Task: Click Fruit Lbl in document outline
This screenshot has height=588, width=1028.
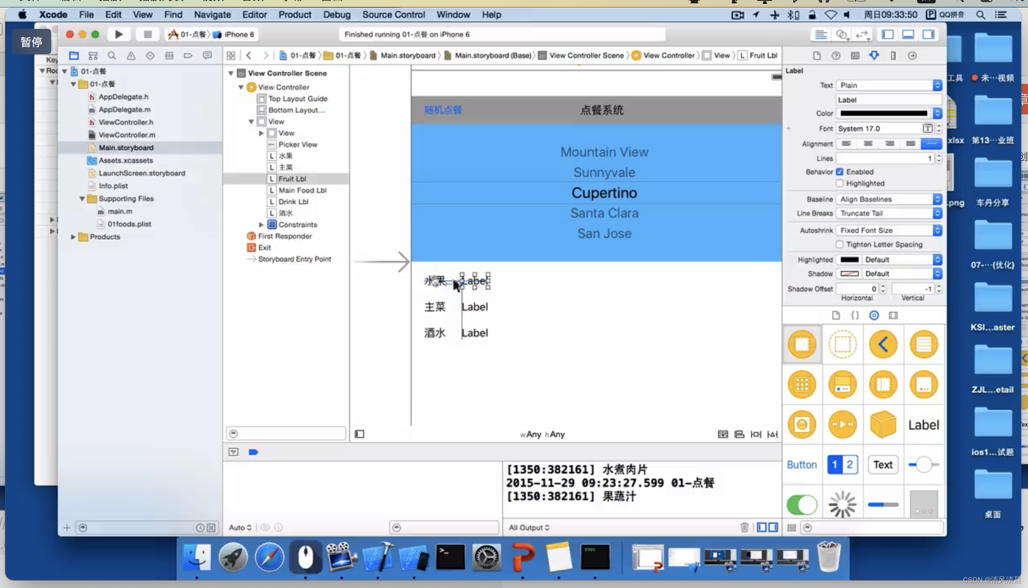Action: click(x=292, y=178)
